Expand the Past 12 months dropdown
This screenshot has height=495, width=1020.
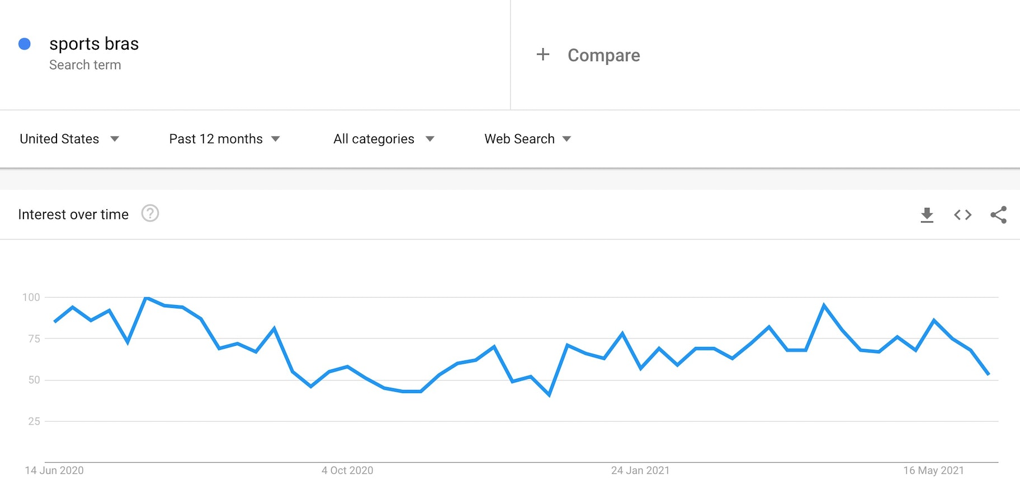(x=224, y=139)
